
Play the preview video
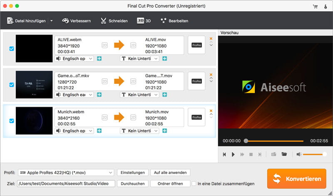point(233,154)
